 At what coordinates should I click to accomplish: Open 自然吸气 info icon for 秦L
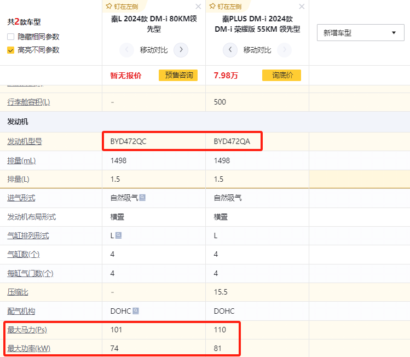(142, 198)
